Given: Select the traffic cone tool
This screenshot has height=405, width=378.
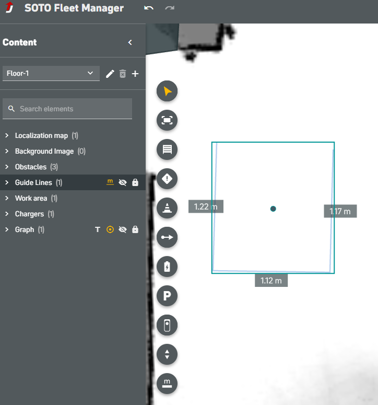Looking at the screenshot, I should (167, 208).
